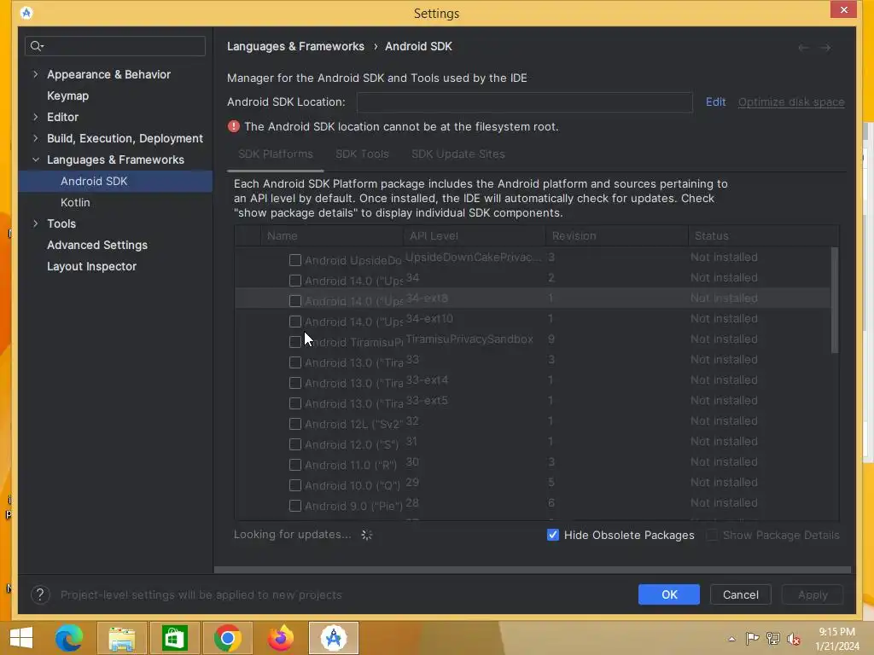Launch Firefox from taskbar
The width and height of the screenshot is (874, 655).
coord(280,638)
